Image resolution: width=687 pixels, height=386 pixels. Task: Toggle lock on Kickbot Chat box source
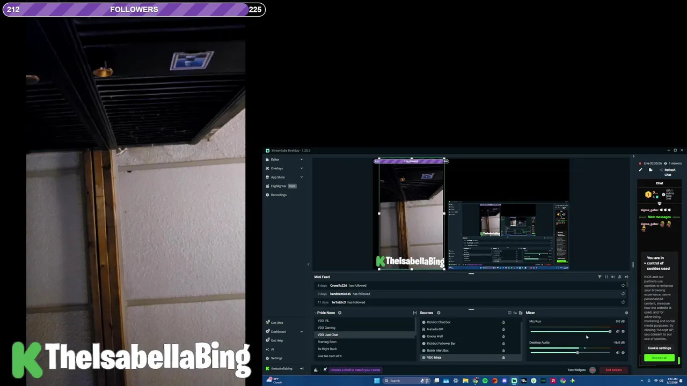pos(503,322)
